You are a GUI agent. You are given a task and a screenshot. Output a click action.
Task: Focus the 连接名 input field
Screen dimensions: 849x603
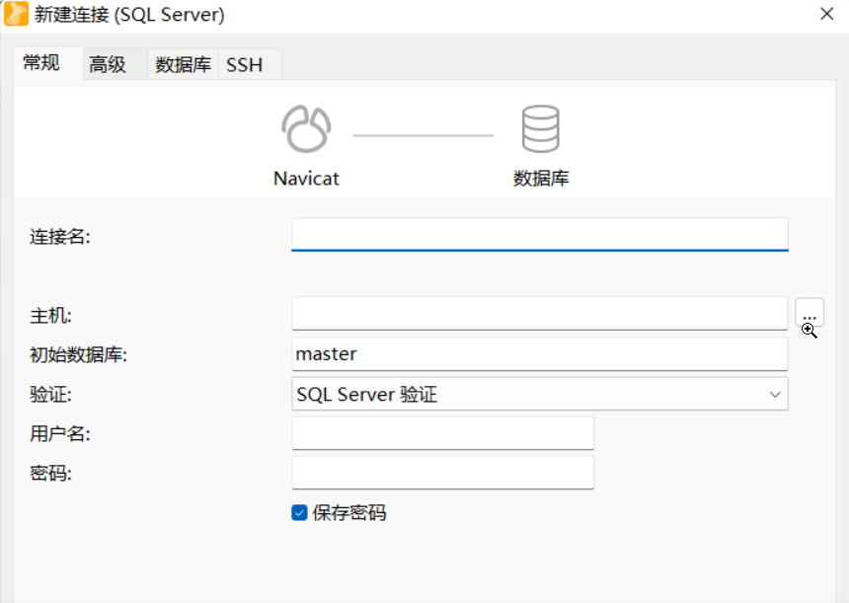coord(540,235)
